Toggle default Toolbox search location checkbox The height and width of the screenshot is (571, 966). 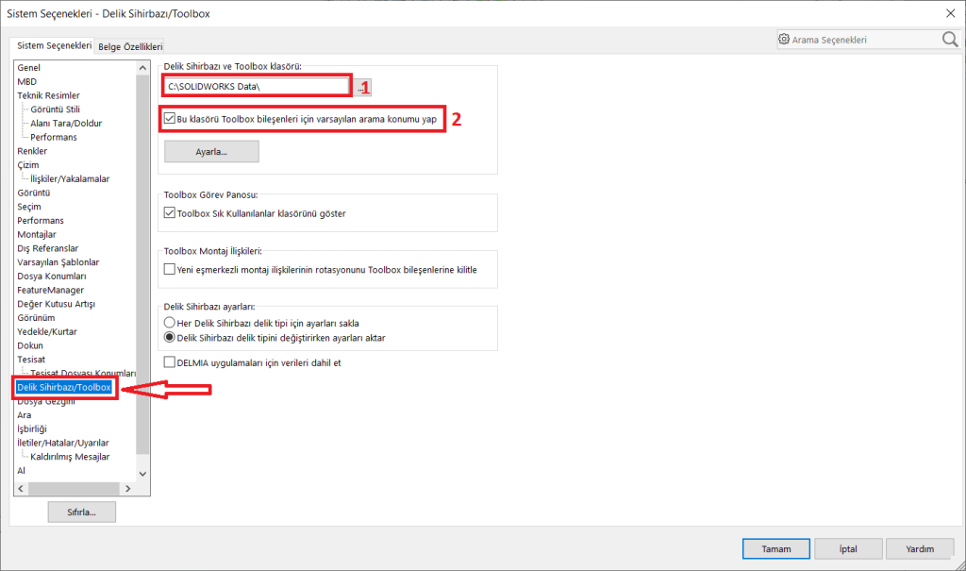click(170, 119)
